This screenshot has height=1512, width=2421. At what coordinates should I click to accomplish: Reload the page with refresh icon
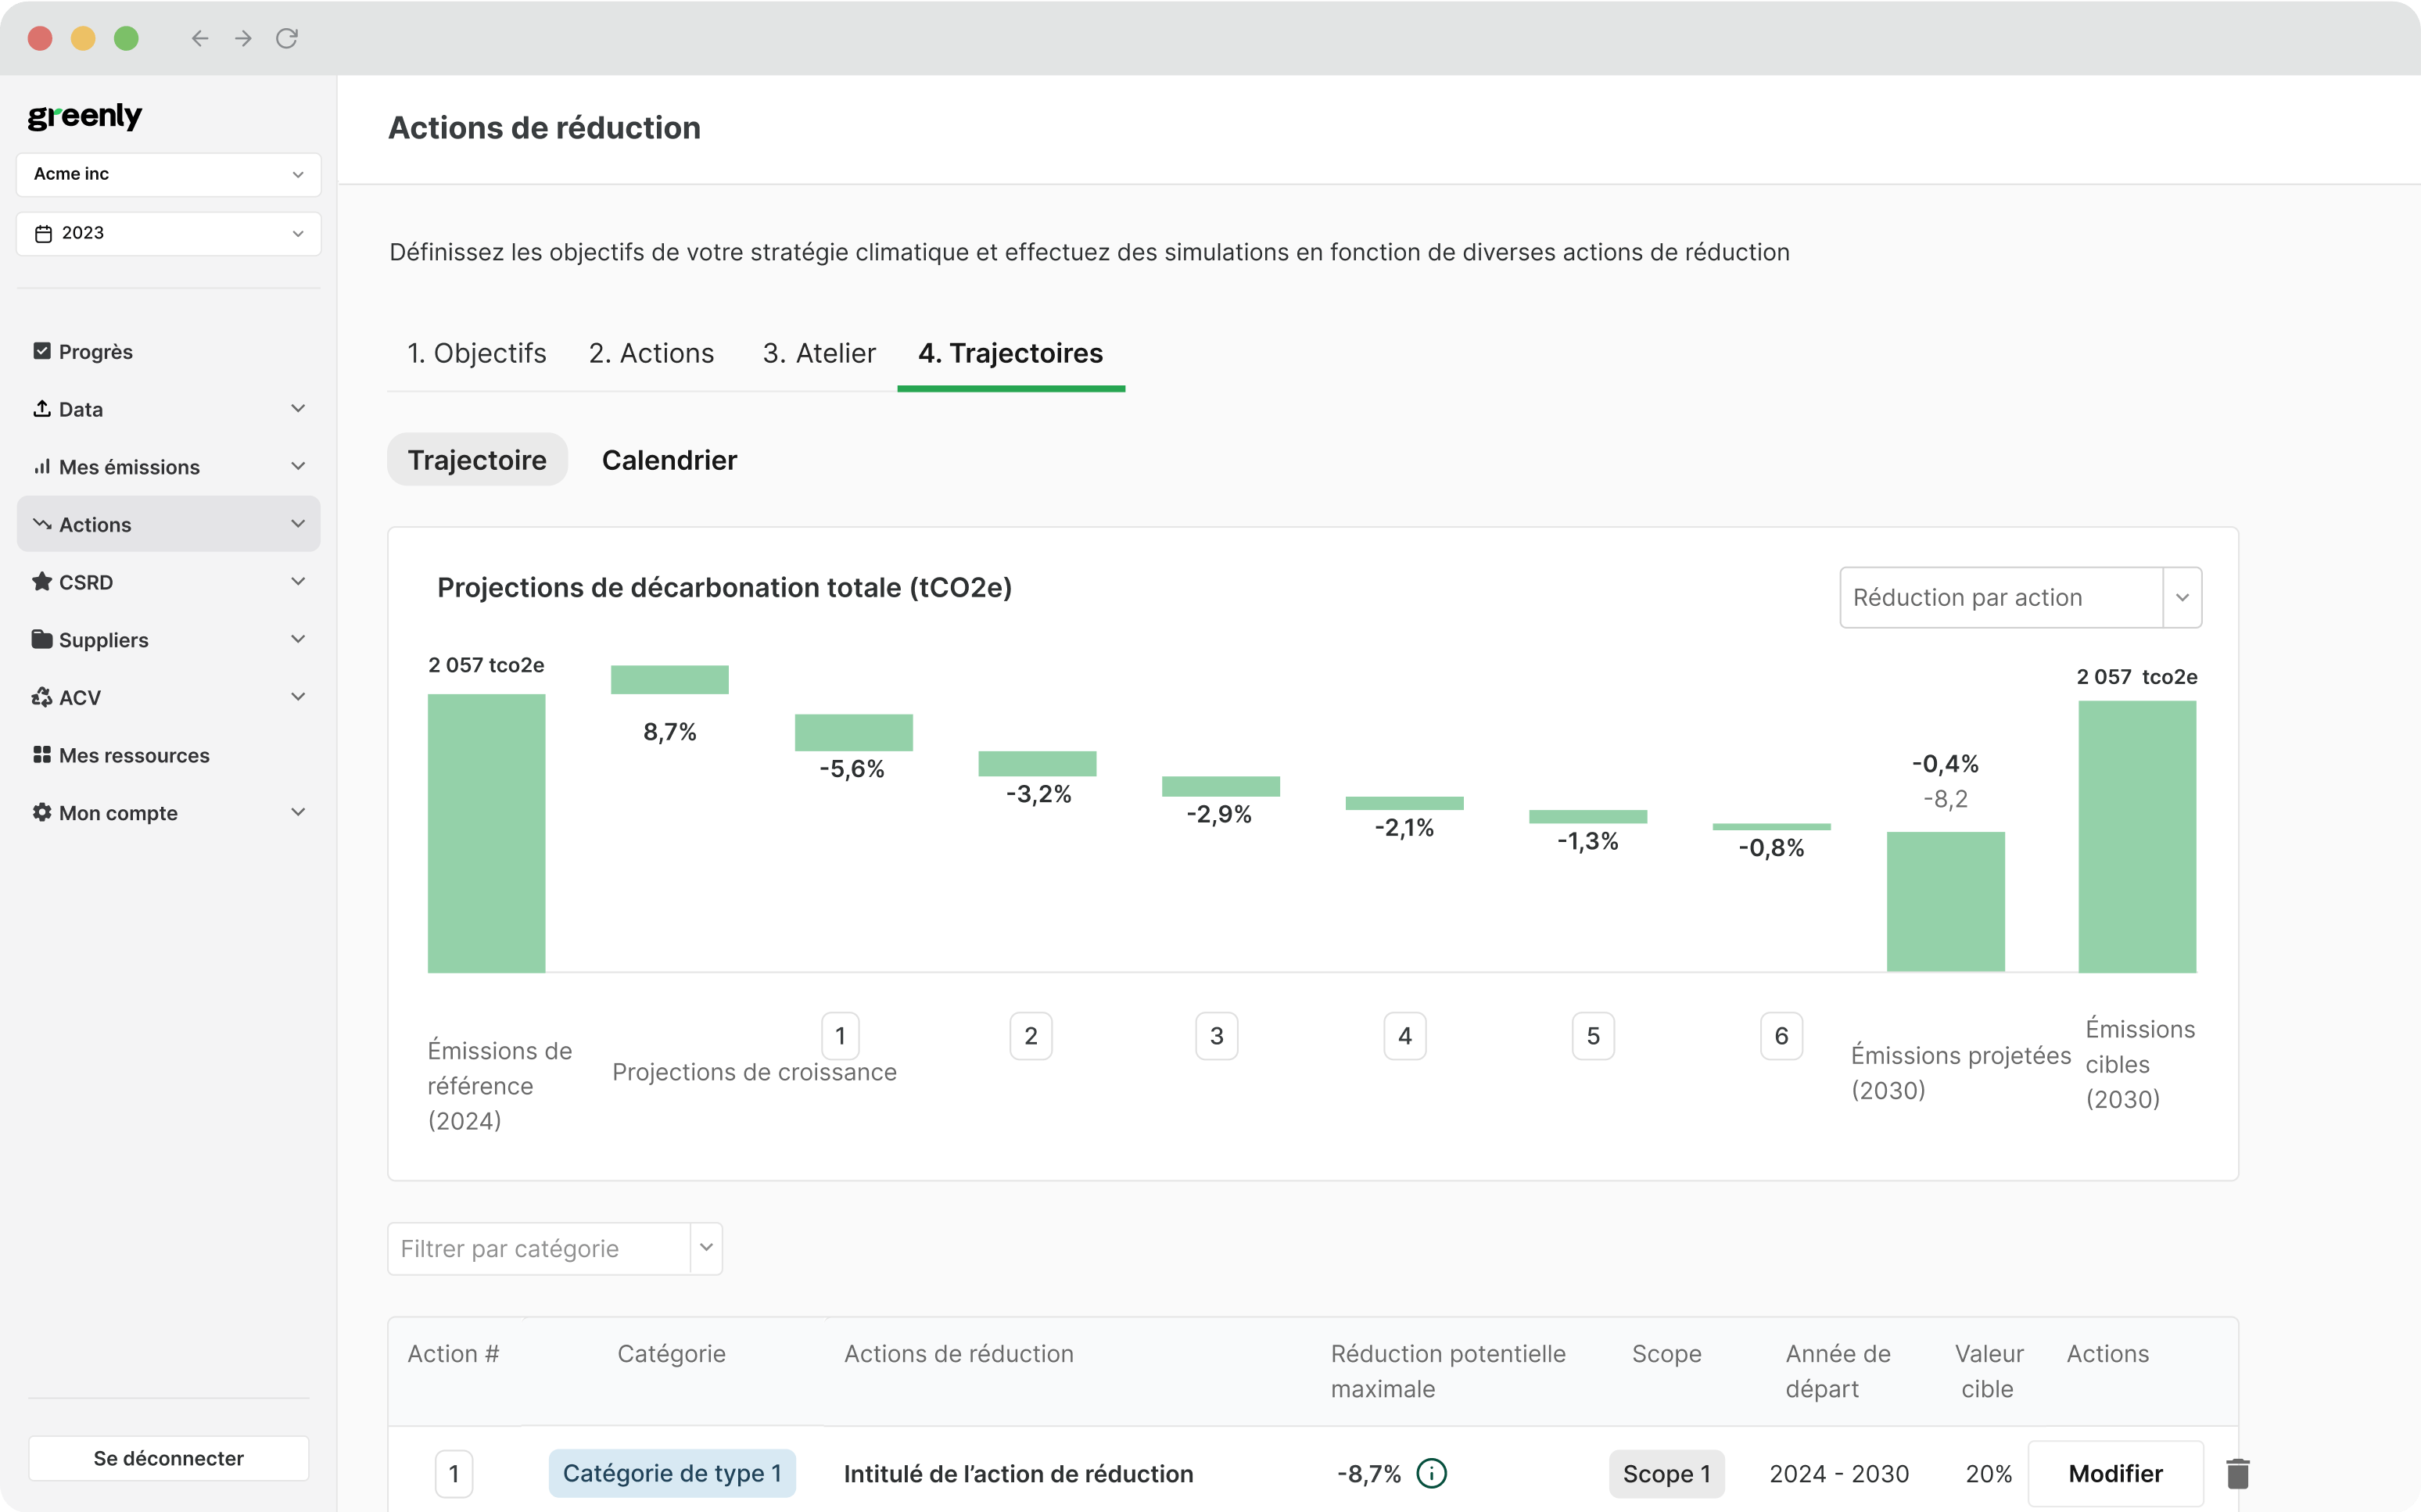click(287, 38)
